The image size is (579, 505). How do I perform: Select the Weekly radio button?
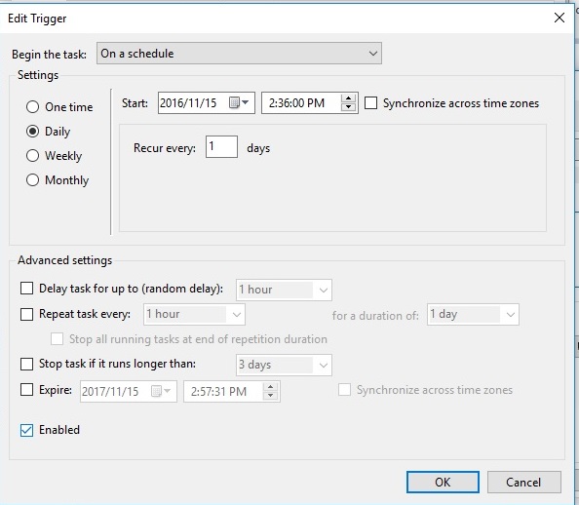coord(32,156)
